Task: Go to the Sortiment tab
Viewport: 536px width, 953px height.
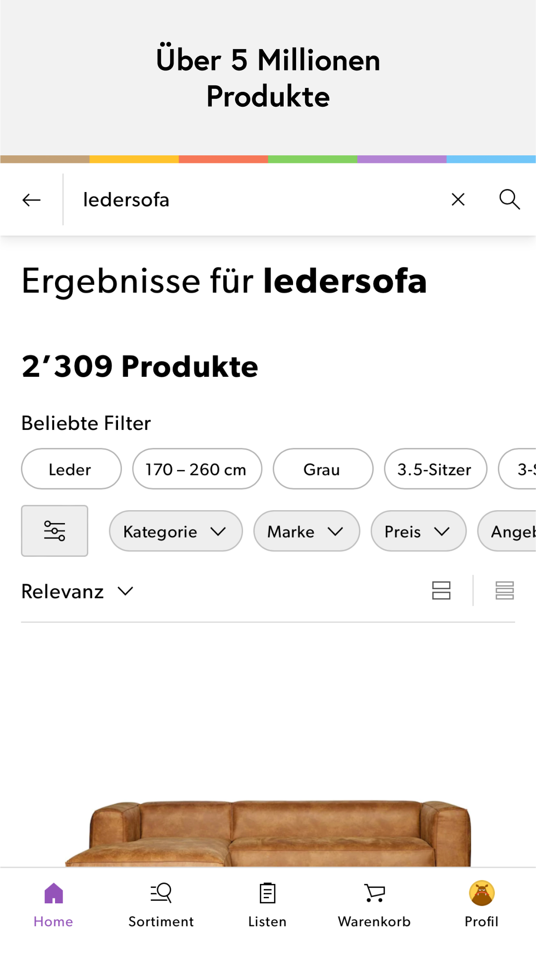Action: 161,905
